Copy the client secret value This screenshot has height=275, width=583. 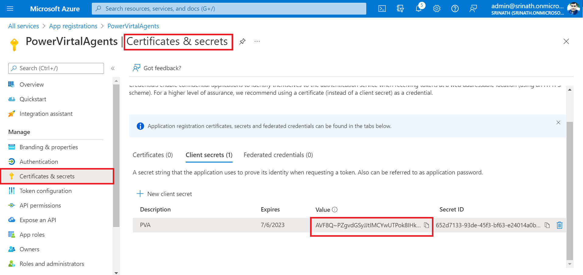pos(426,225)
